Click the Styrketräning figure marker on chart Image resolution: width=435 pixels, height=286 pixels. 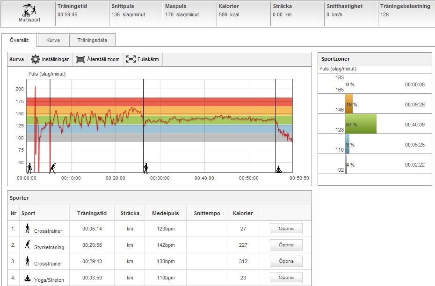(53, 168)
